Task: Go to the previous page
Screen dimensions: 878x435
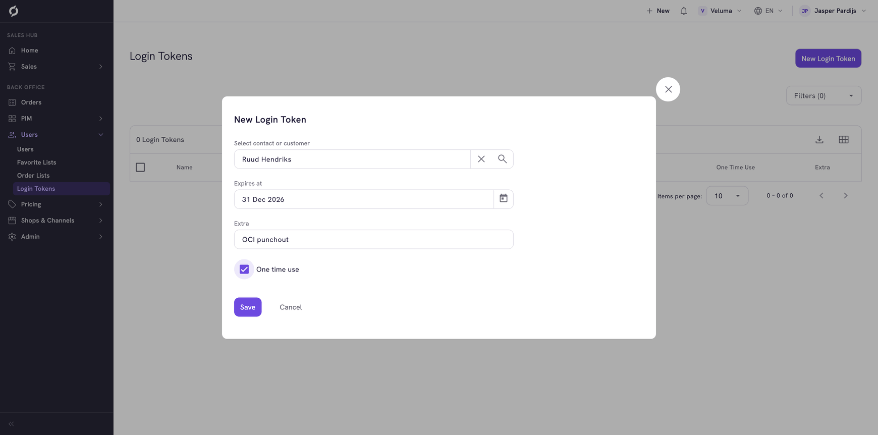Action: point(821,196)
